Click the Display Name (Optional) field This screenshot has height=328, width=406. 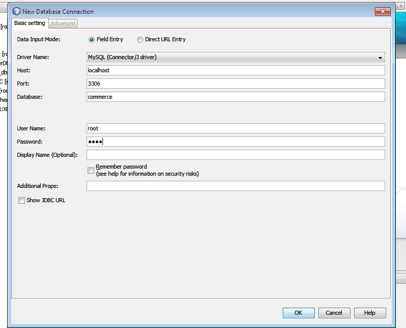[x=236, y=155]
